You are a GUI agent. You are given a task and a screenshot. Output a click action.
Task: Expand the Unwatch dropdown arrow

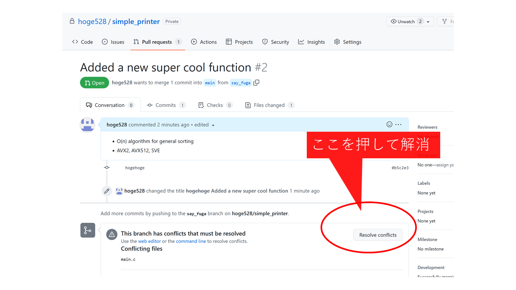[x=428, y=22]
